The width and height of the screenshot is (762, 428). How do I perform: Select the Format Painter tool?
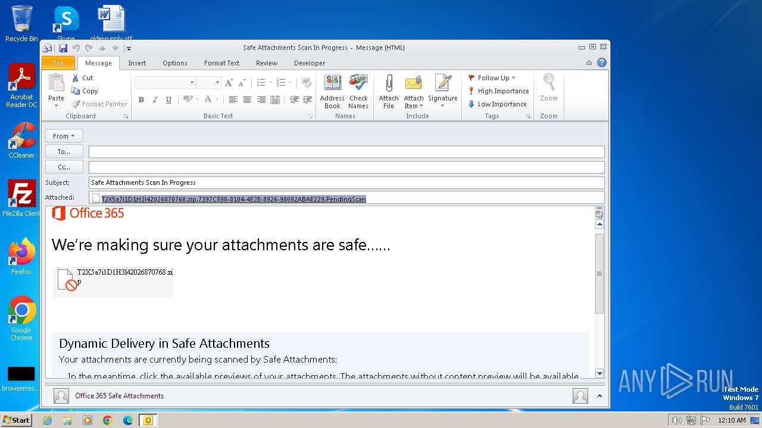(99, 104)
